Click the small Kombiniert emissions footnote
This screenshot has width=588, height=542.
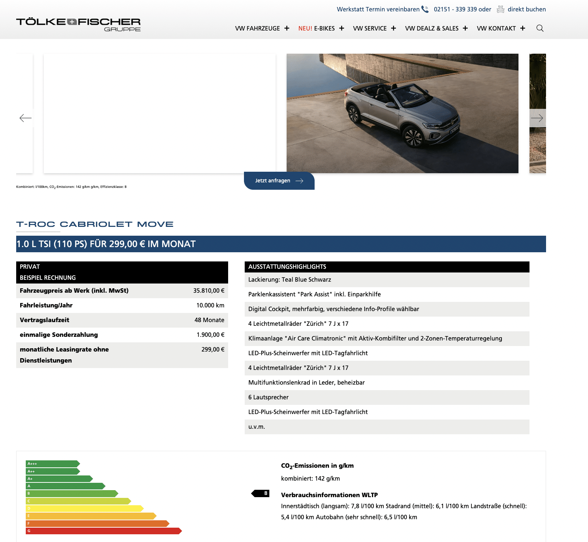(71, 187)
